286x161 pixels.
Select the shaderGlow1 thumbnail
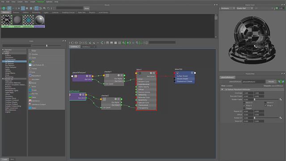point(39,21)
